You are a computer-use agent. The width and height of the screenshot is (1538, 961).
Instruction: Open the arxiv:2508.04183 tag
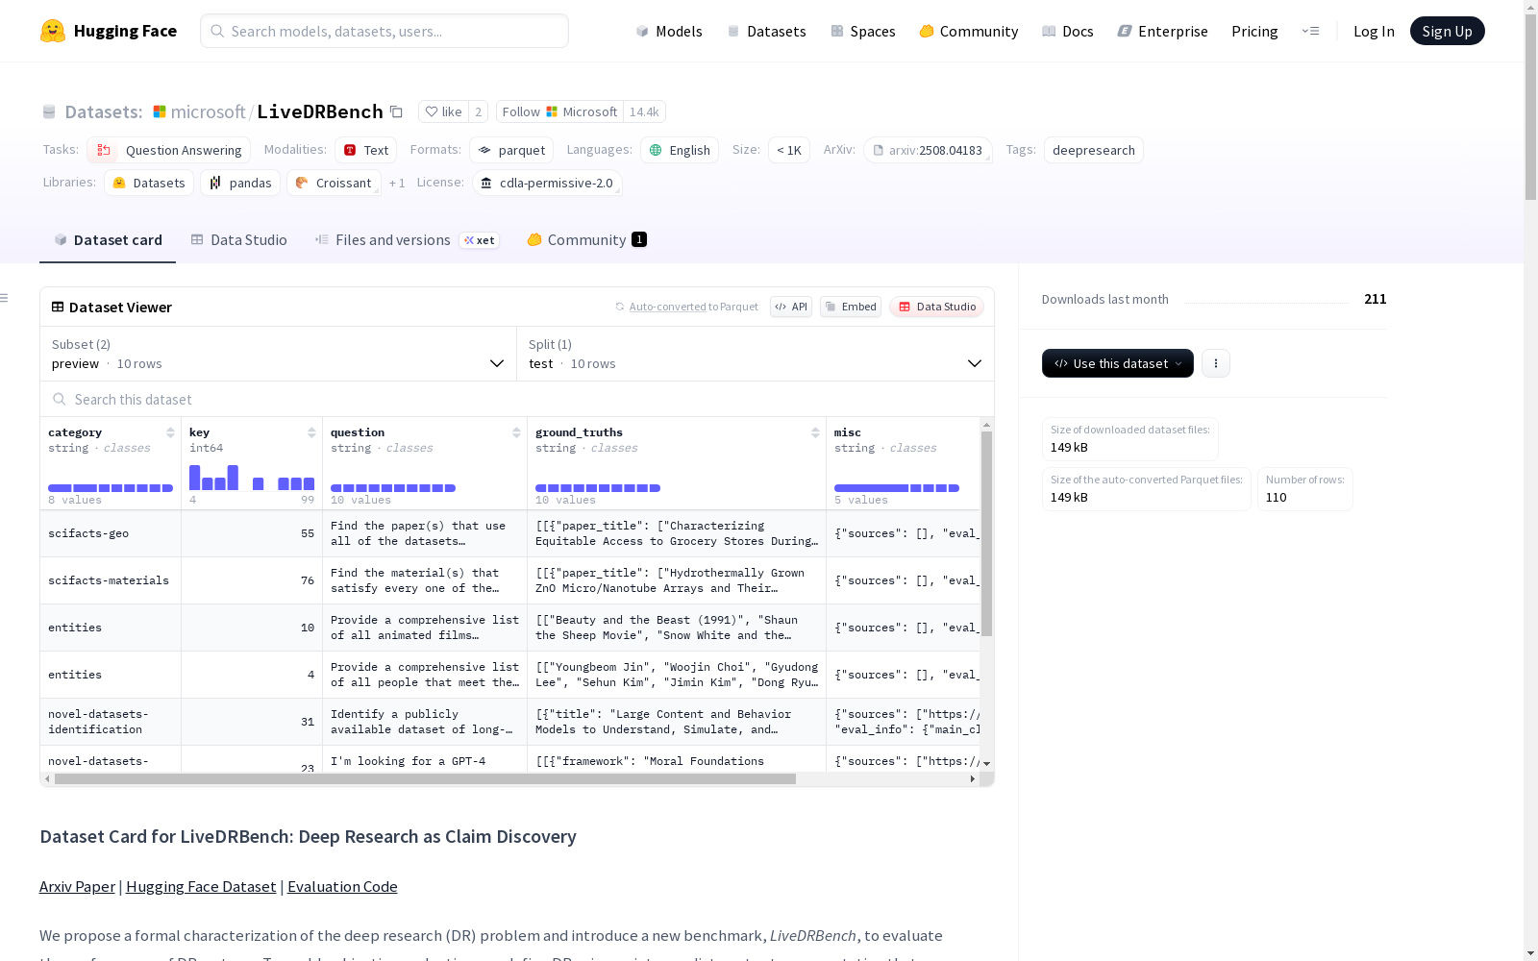point(928,150)
